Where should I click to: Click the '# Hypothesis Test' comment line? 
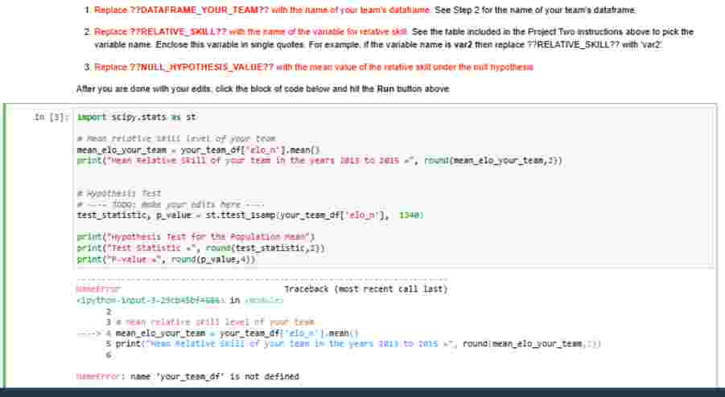click(119, 193)
